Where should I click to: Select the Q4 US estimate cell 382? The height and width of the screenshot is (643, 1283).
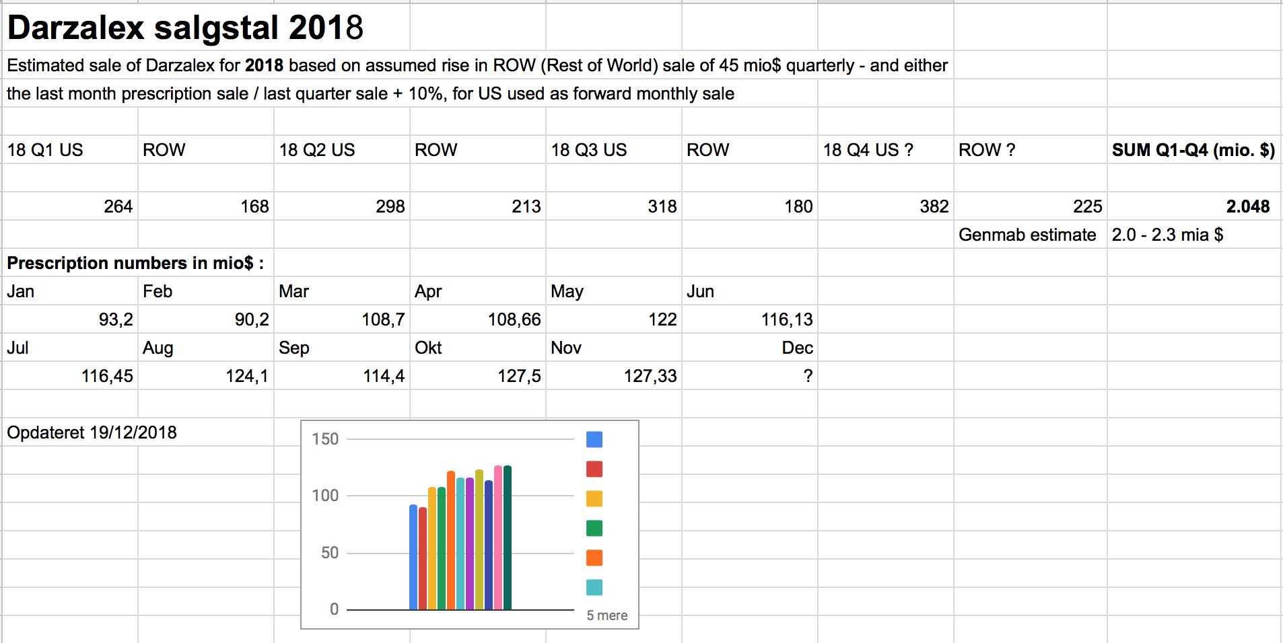[x=886, y=206]
